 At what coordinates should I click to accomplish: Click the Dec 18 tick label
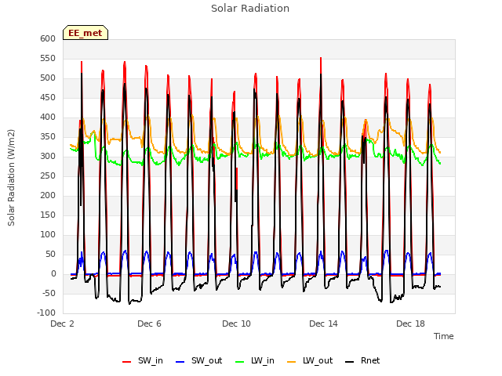[x=410, y=324]
